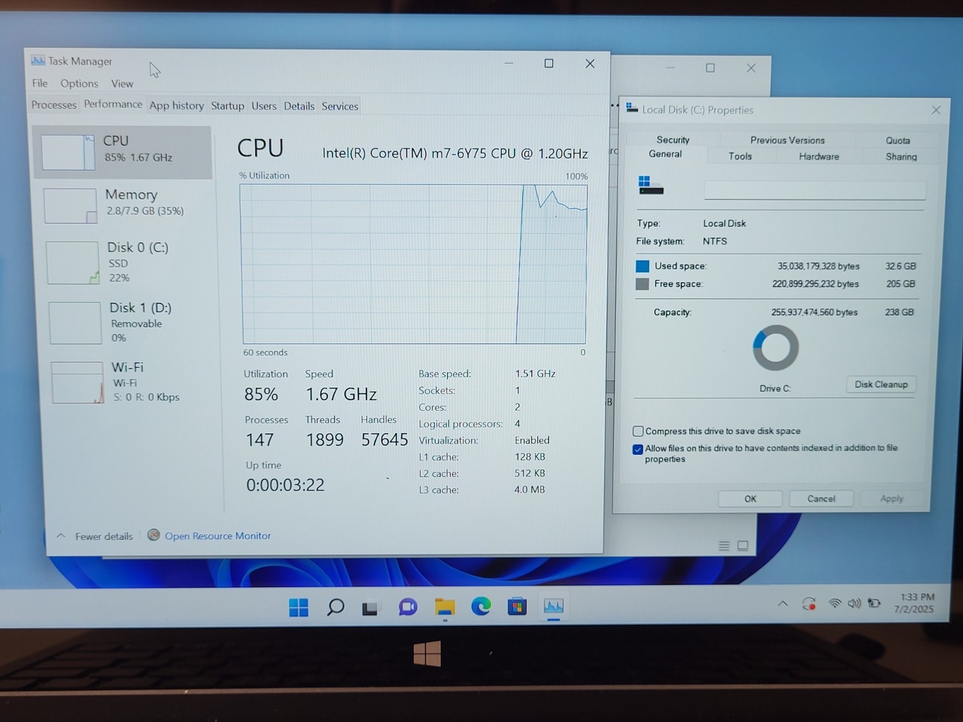963x722 pixels.
Task: Uncheck Allow files to be indexed
Action: (x=638, y=449)
